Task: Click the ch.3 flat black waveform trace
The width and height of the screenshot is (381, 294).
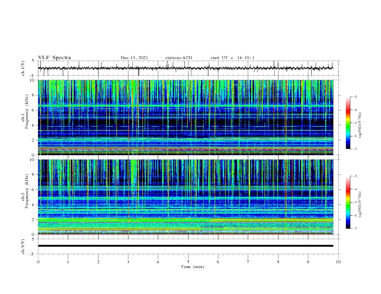Action: [x=185, y=246]
